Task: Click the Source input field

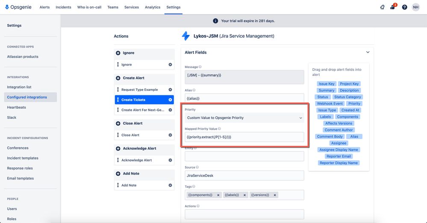Action: tap(244, 176)
